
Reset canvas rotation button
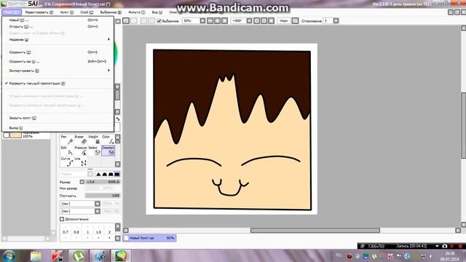(x=272, y=21)
